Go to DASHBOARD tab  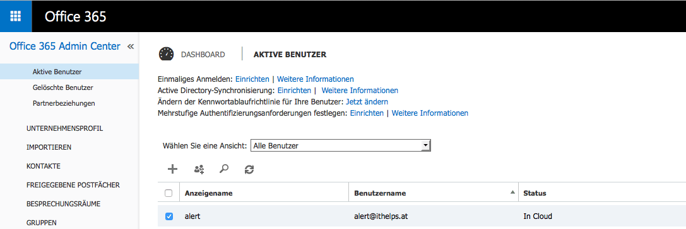coord(203,55)
